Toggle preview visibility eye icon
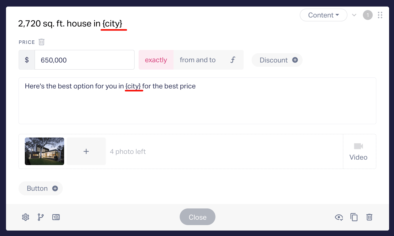394x236 pixels. (339, 217)
